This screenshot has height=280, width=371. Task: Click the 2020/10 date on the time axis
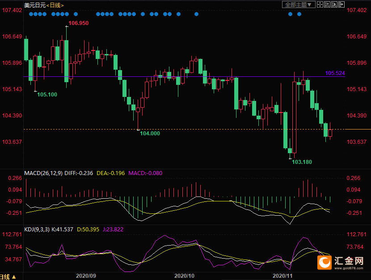pyautogui.click(x=184, y=276)
